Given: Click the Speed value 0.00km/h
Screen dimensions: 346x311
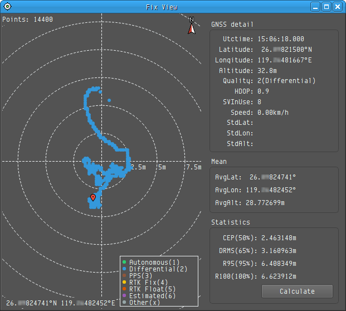Looking at the screenshot, I should coord(273,113).
